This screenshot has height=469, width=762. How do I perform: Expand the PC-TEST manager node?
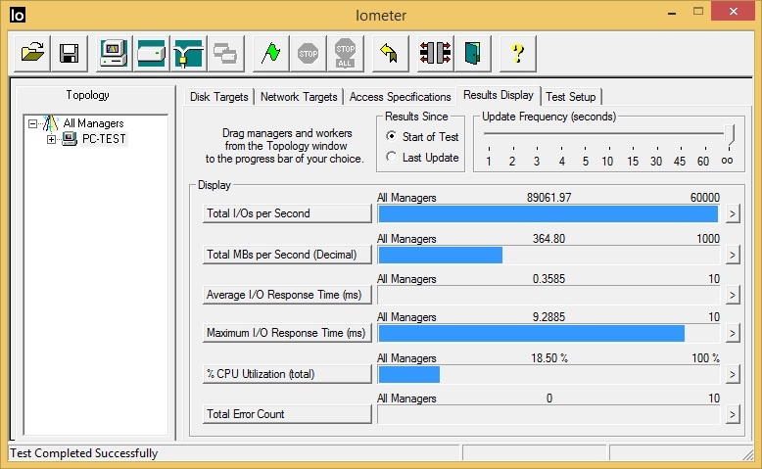pyautogui.click(x=51, y=139)
